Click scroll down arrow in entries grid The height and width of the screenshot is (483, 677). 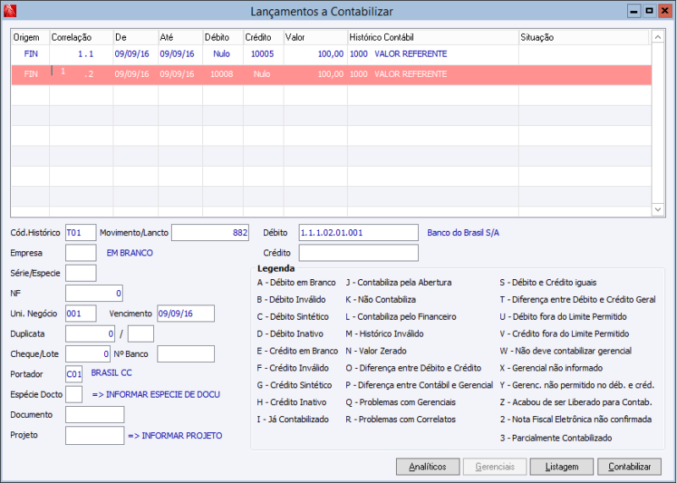[x=658, y=209]
